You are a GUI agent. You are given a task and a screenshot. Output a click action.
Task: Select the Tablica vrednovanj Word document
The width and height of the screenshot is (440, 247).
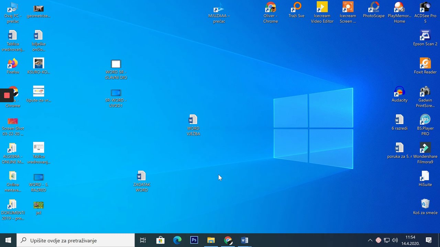(12, 35)
